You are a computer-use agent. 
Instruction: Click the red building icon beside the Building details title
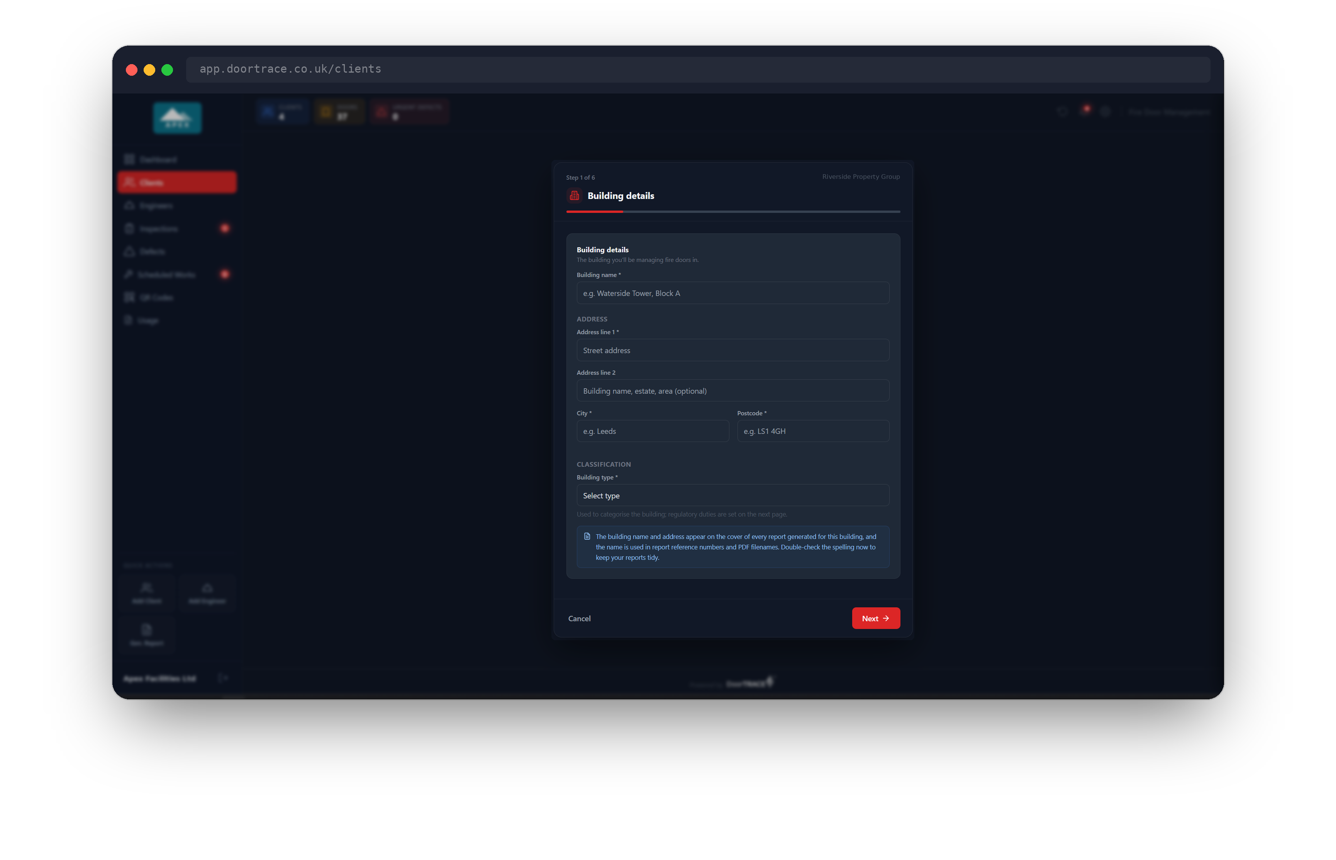[574, 195]
